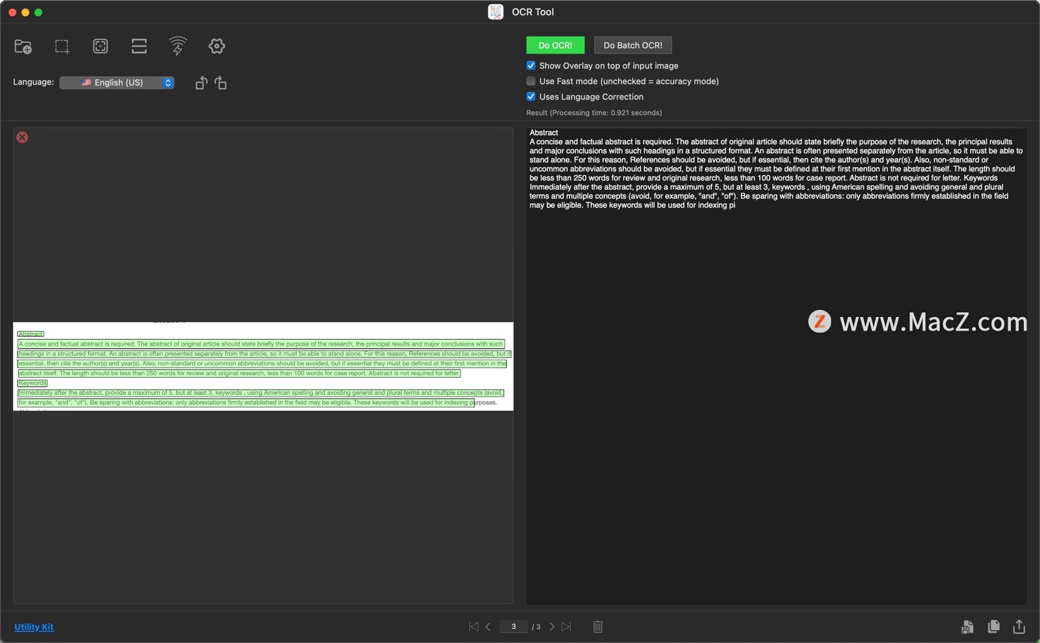This screenshot has width=1040, height=643.
Task: Open the English (US) language dropdown
Action: [117, 82]
